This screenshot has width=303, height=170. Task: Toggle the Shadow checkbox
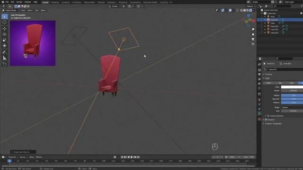tap(266, 119)
